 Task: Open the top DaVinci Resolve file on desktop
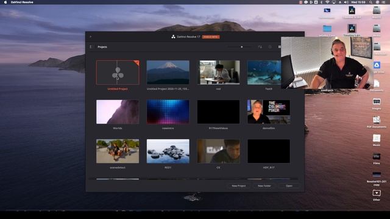[x=352, y=10]
